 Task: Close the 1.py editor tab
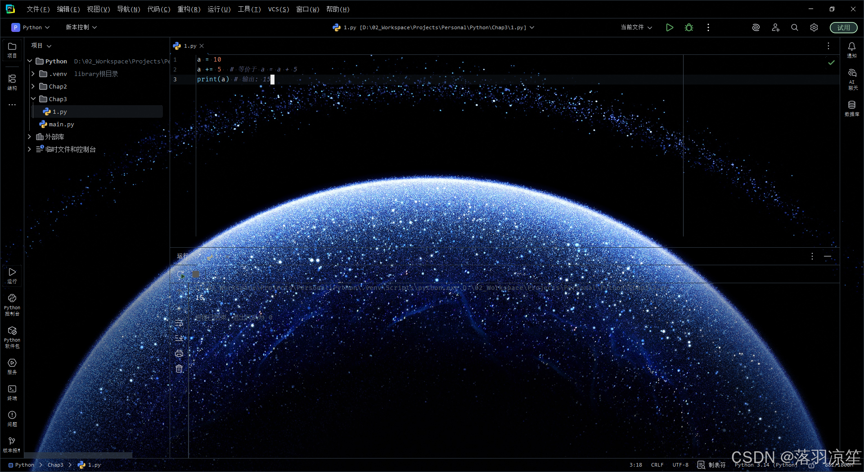point(202,46)
